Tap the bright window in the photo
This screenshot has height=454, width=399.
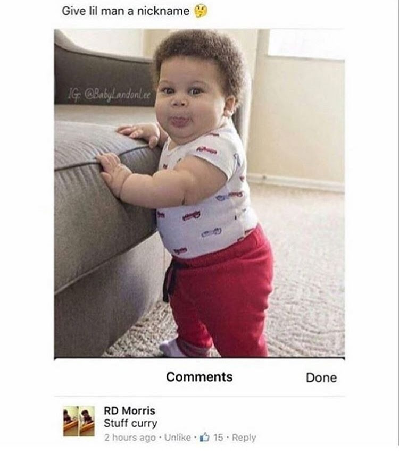(x=306, y=44)
